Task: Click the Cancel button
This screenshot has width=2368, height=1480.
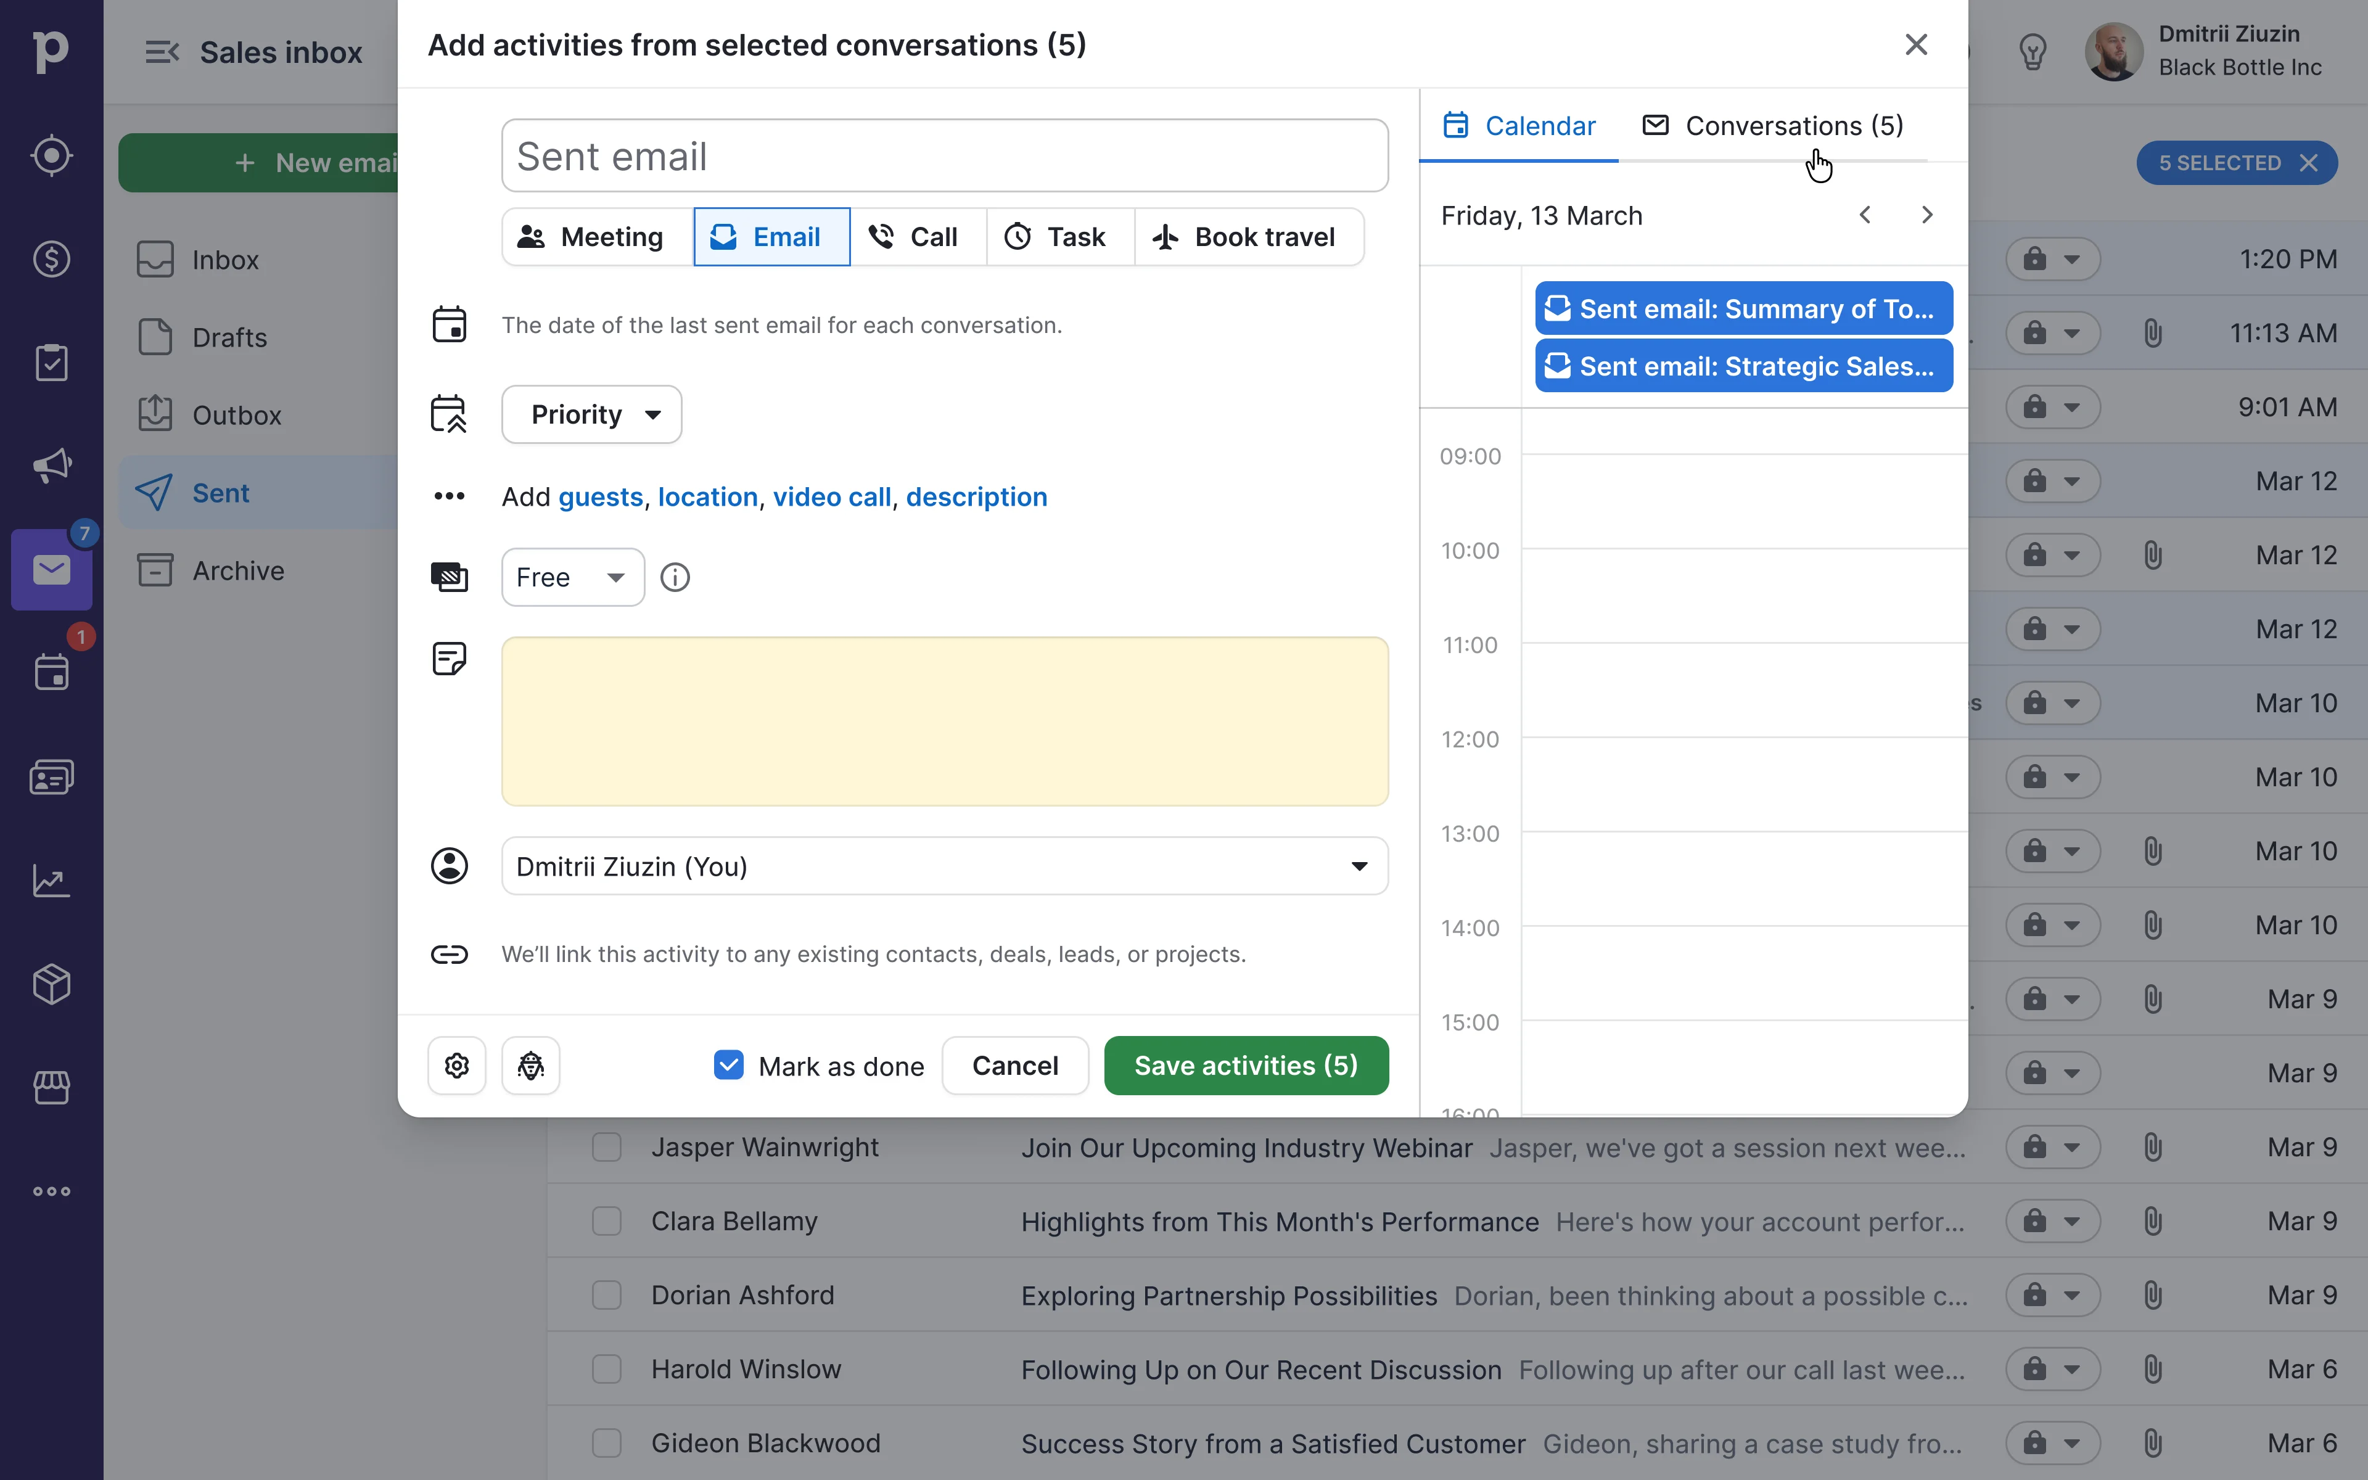Action: [1014, 1065]
